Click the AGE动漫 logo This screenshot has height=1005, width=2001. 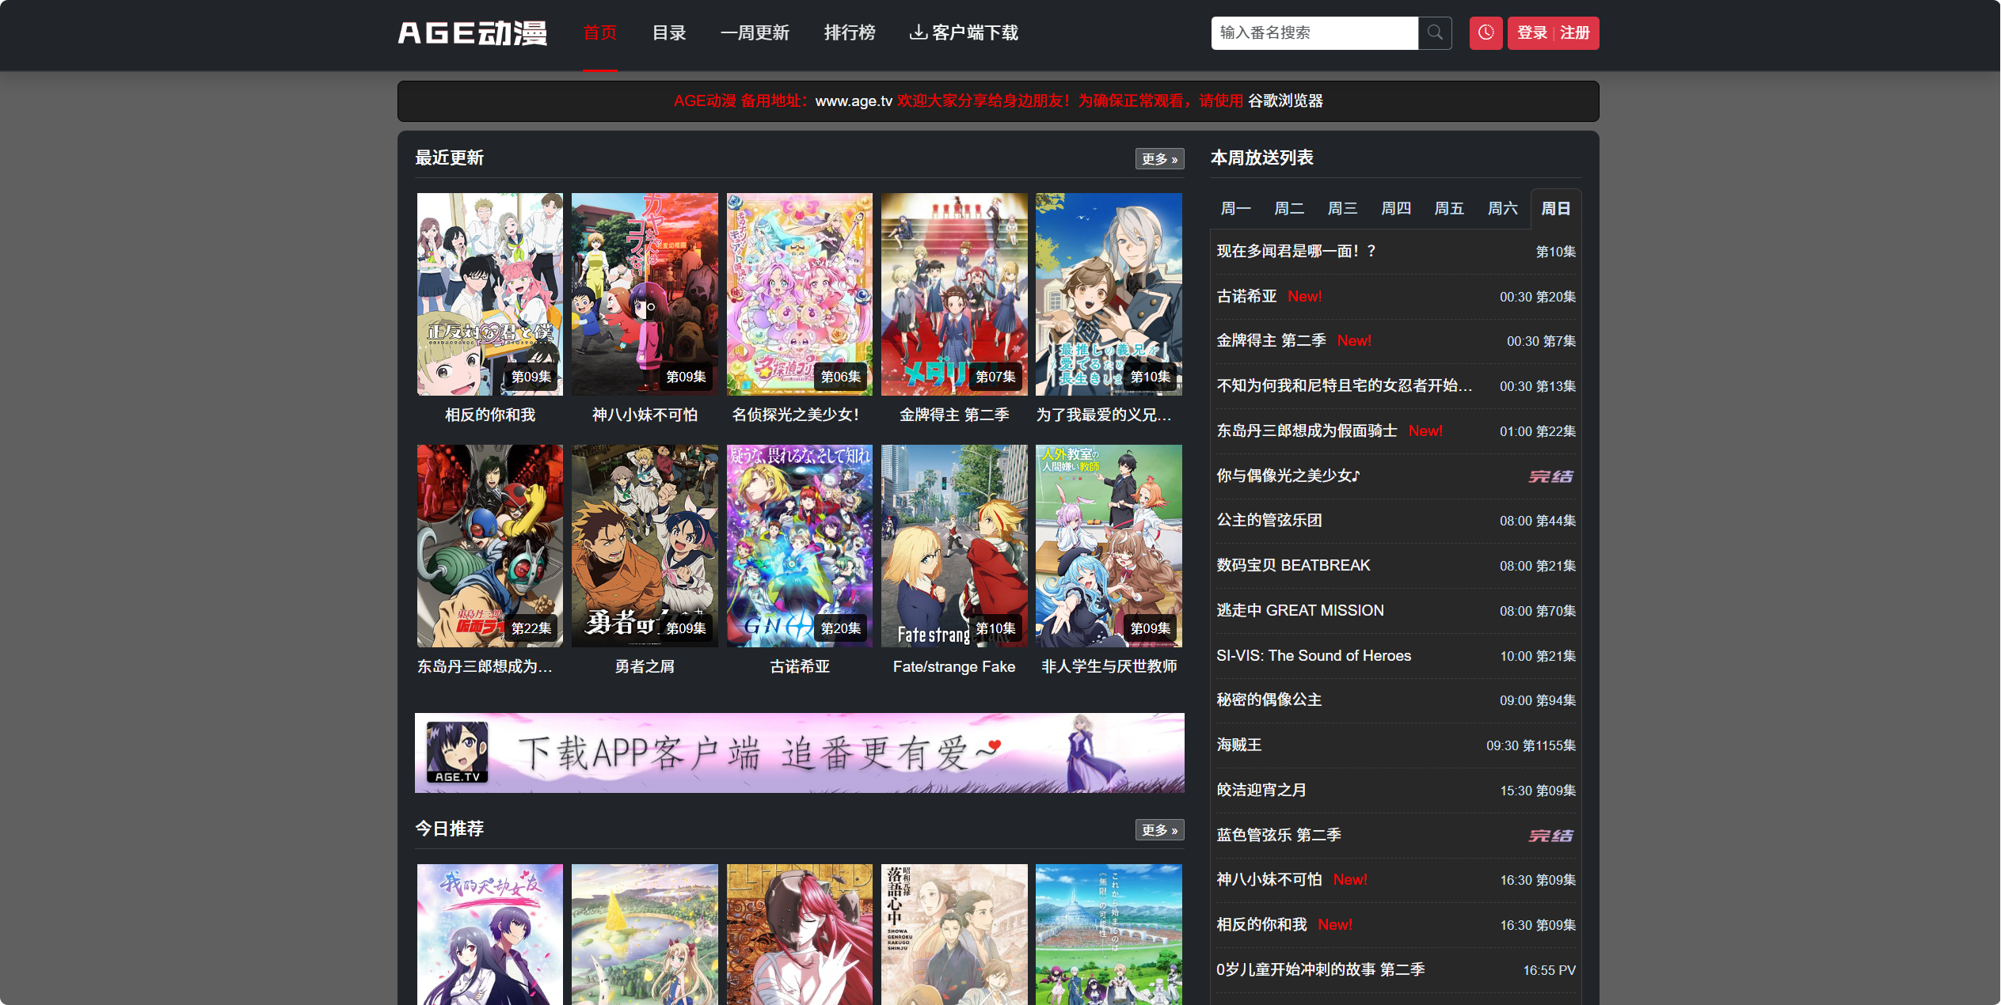click(x=472, y=34)
